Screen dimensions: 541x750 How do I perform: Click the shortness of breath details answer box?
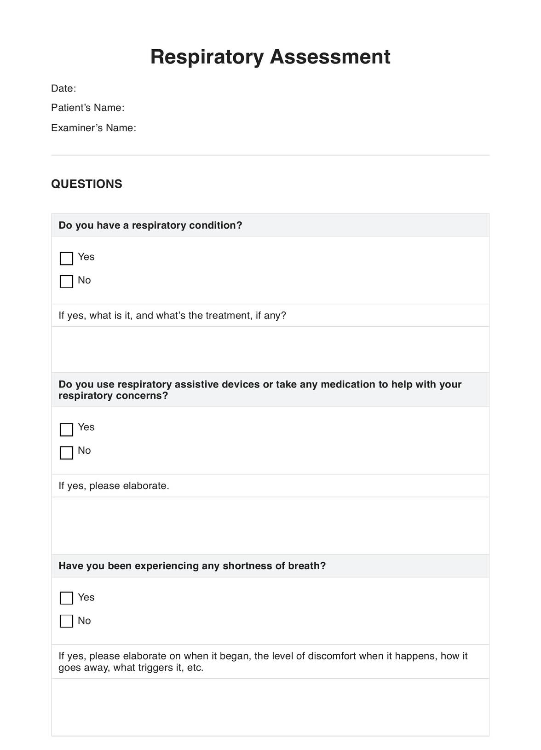[x=270, y=707]
